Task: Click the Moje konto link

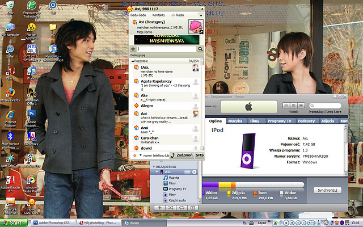Action: pyautogui.click(x=145, y=32)
